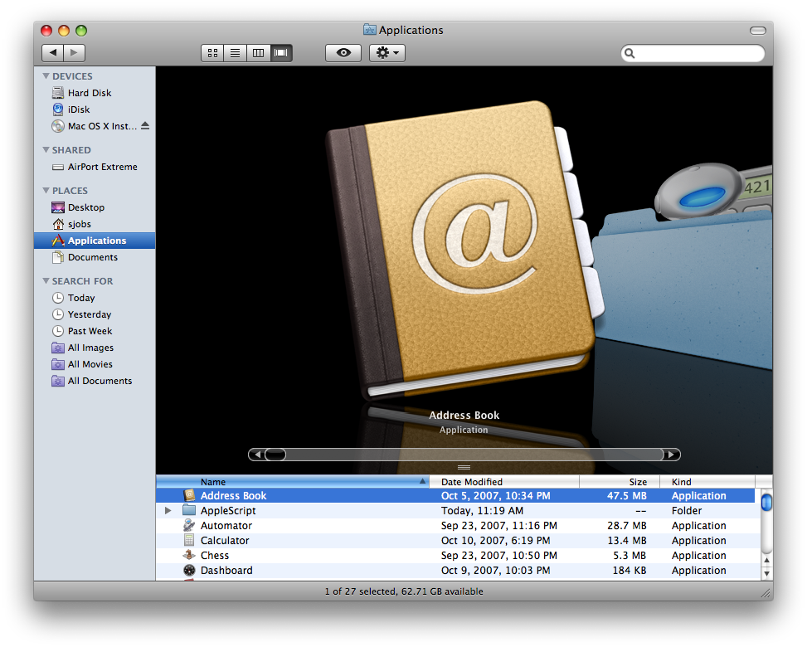This screenshot has height=647, width=807.
Task: Click the list scroll down arrow
Action: (x=766, y=573)
